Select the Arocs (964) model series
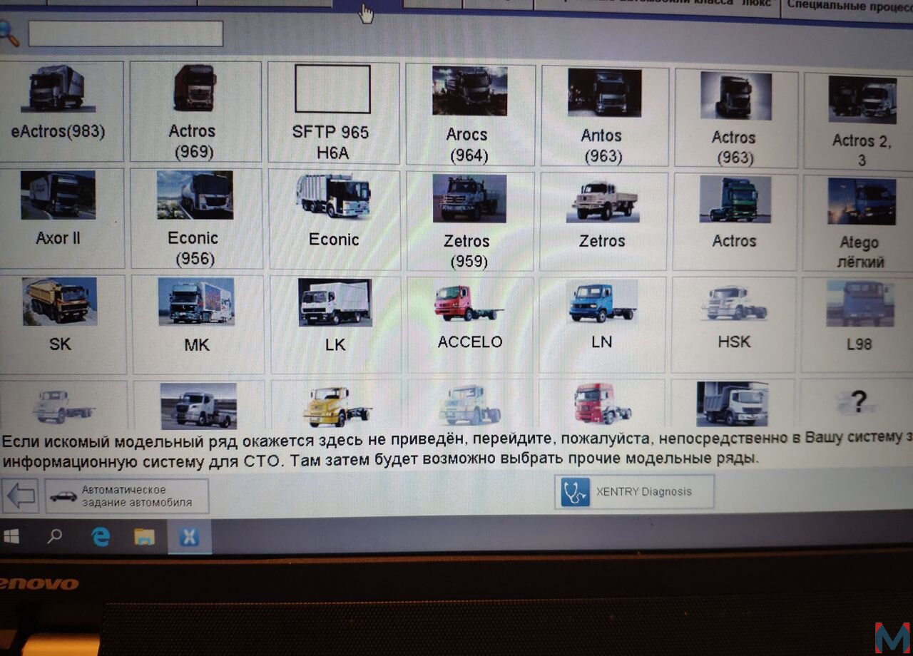Viewport: 913px width, 656px height. point(470,114)
